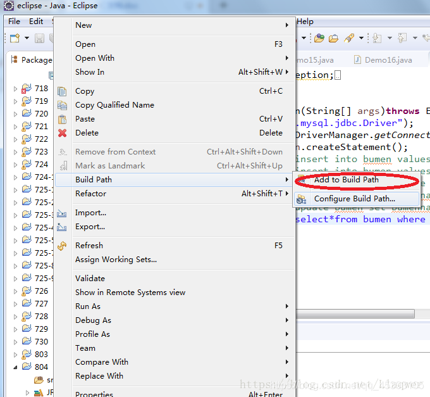Expand project 803 tree node
The height and width of the screenshot is (397, 430).
coord(15,355)
